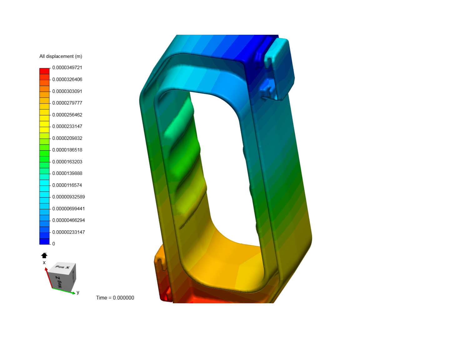Click the All displacement (m) legend title
This screenshot has height=338, width=450.
[x=61, y=56]
